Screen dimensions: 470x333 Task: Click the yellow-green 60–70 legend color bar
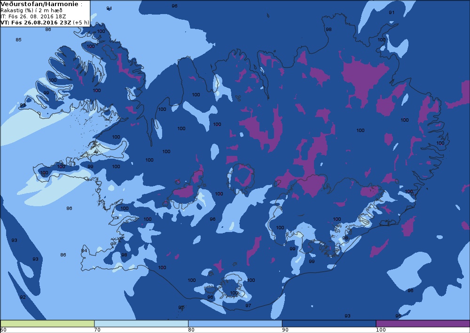click(x=47, y=324)
